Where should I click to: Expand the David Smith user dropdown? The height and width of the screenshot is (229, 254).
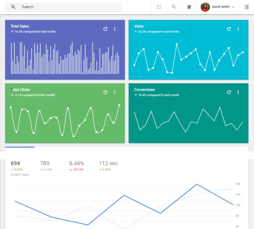(x=233, y=7)
